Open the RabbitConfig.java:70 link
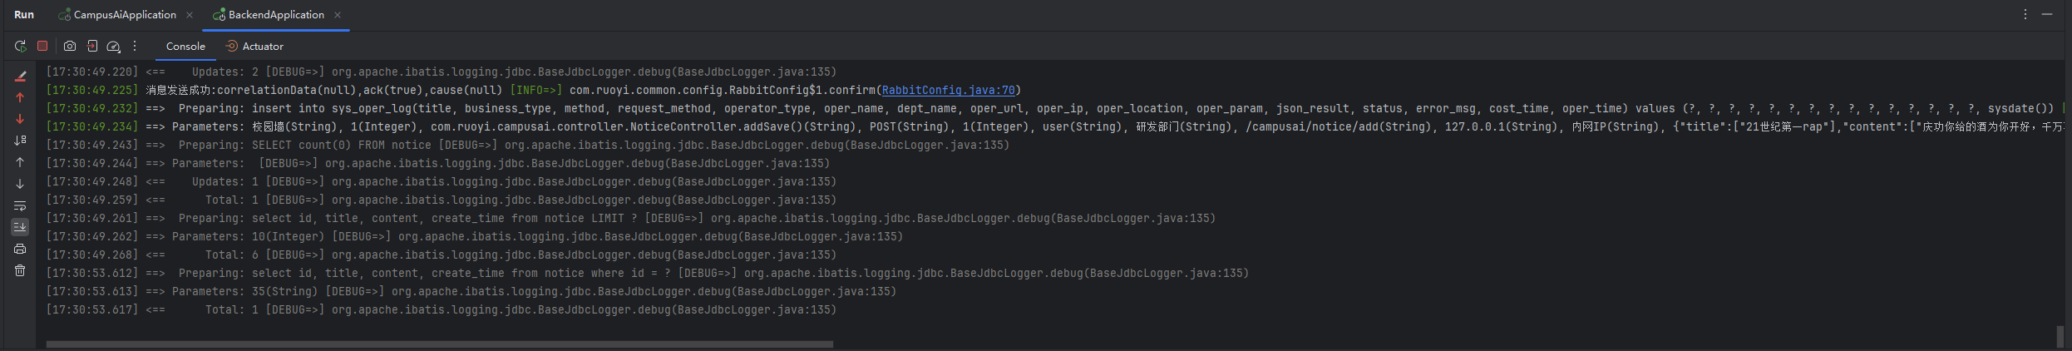The width and height of the screenshot is (2072, 351). [948, 90]
